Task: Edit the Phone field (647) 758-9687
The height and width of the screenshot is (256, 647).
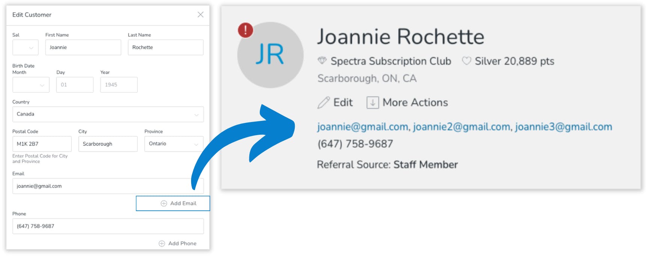Action: [x=108, y=226]
